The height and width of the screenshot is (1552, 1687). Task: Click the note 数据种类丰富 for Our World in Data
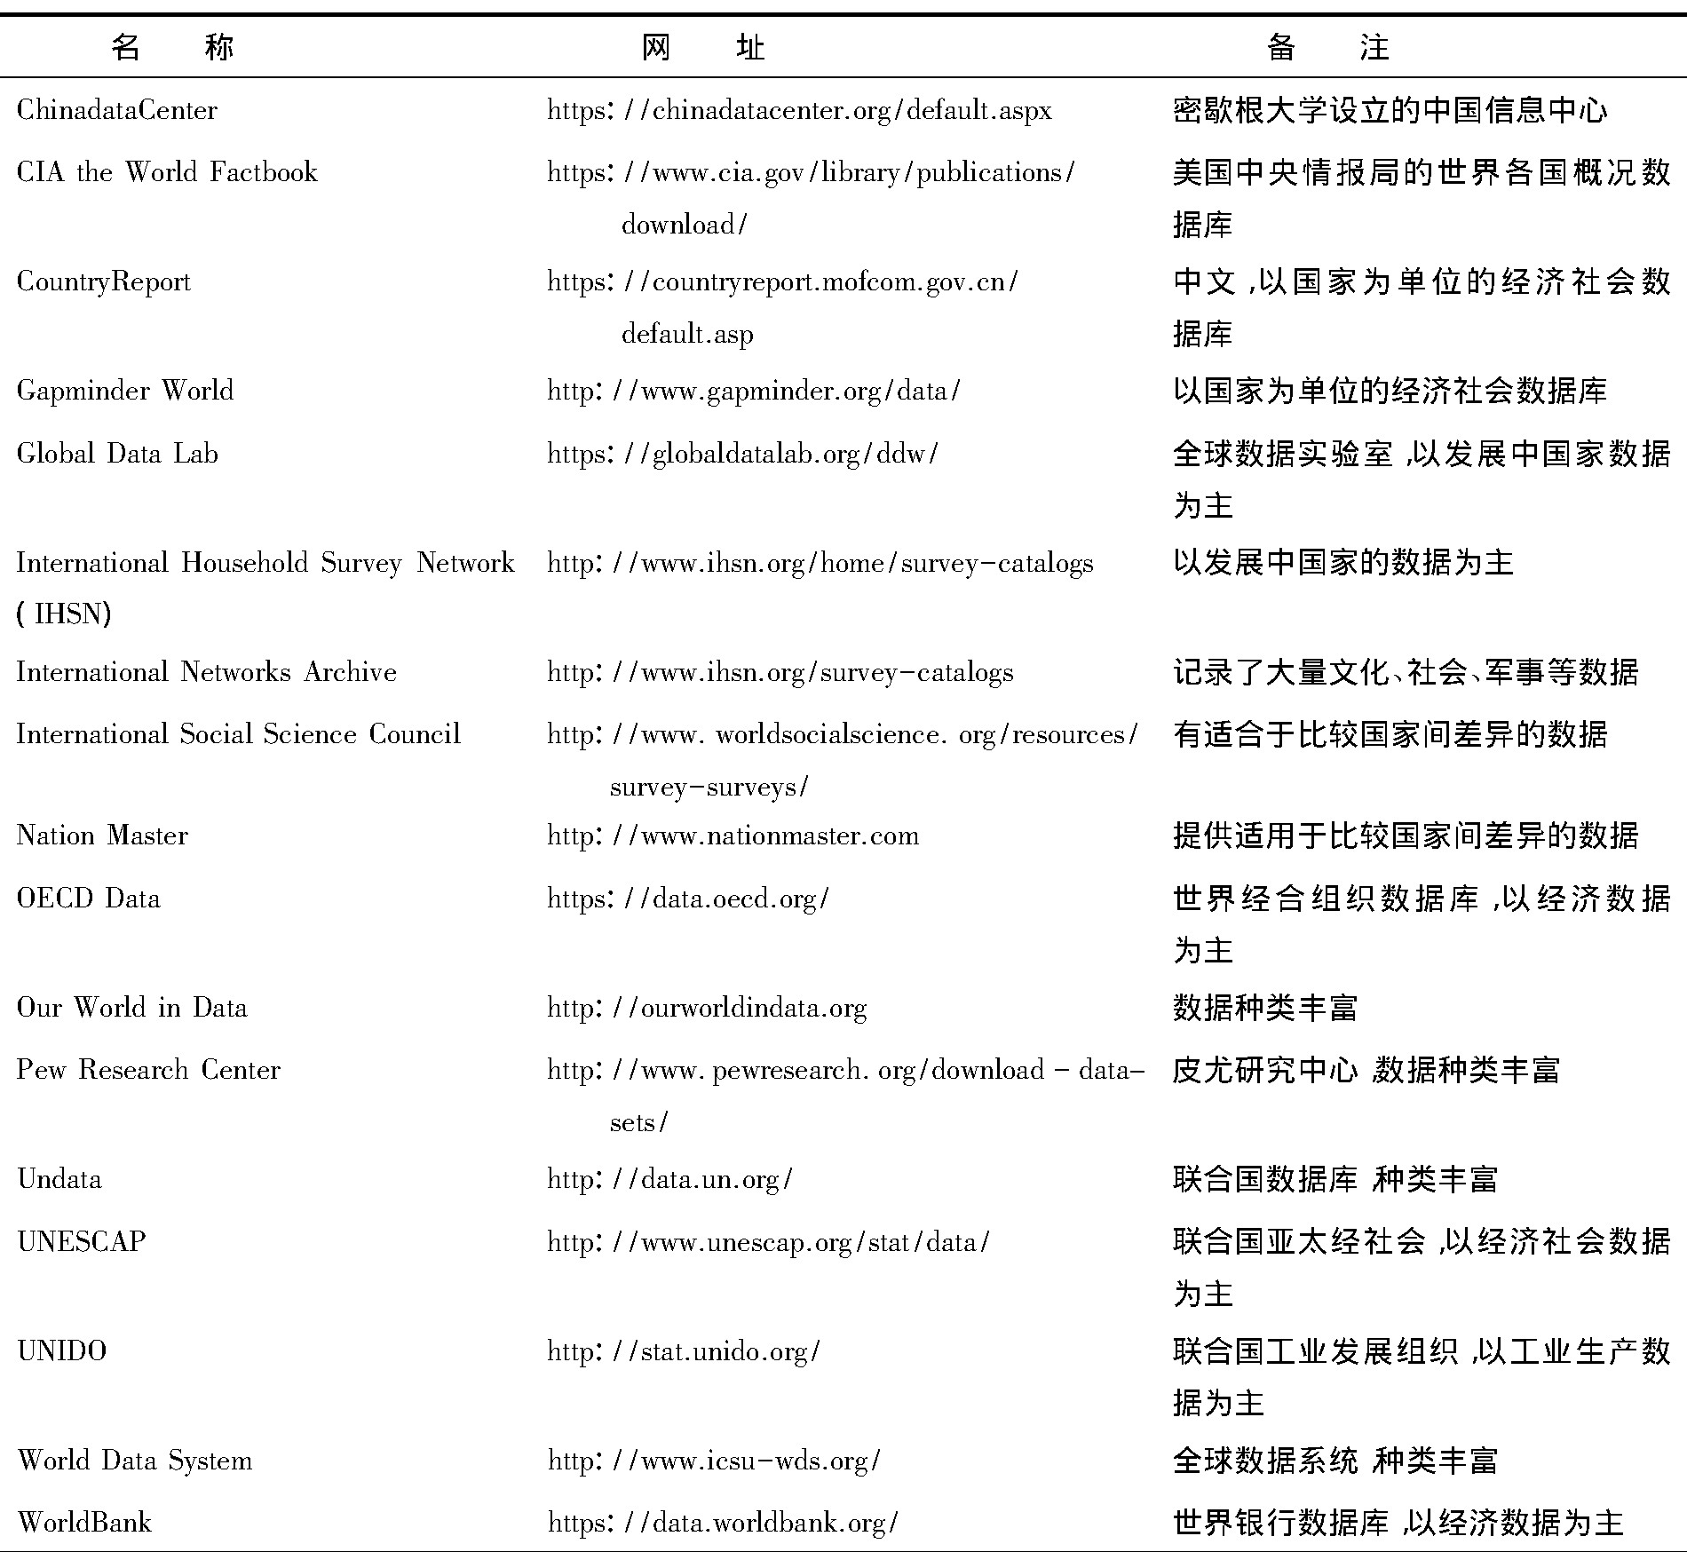pos(1265,1009)
